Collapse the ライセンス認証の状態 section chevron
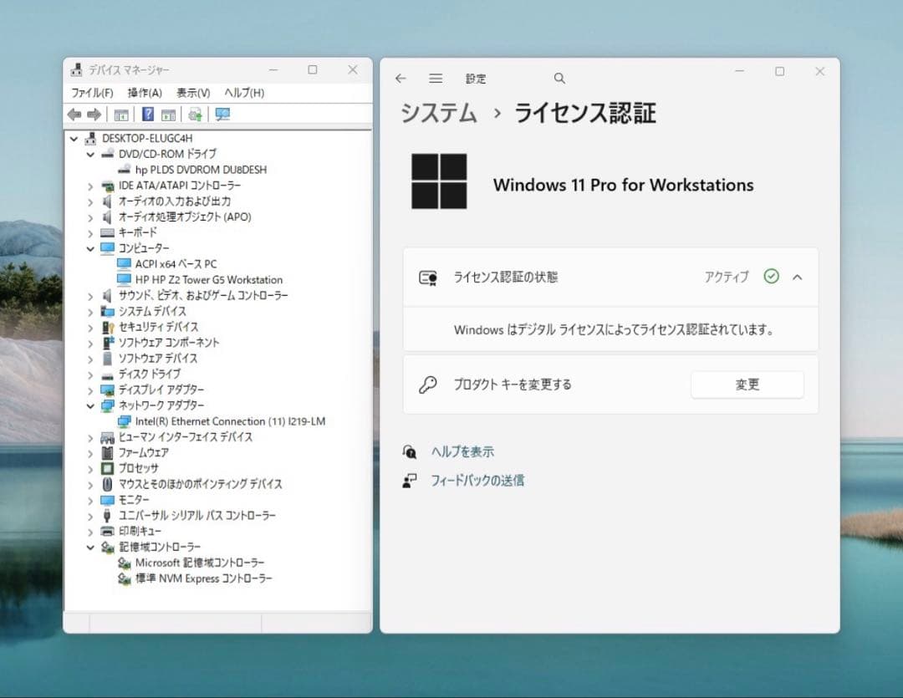The image size is (903, 698). click(797, 277)
